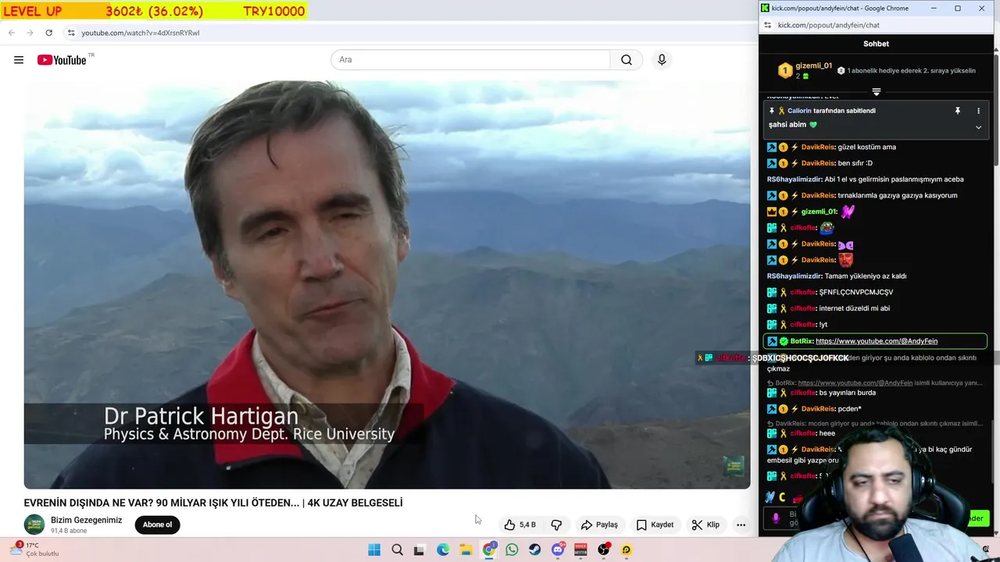Open the YouTube guide hamburger menu
Viewport: 1000px width, 562px height.
click(x=19, y=60)
